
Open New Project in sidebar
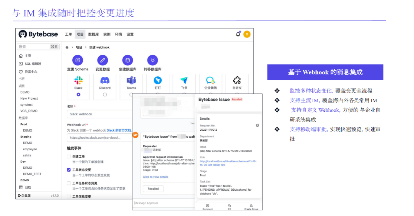click(29, 98)
